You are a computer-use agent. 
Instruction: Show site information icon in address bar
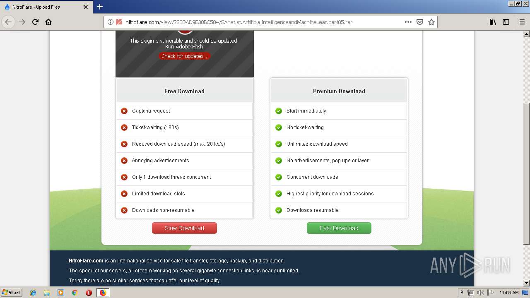click(x=110, y=22)
